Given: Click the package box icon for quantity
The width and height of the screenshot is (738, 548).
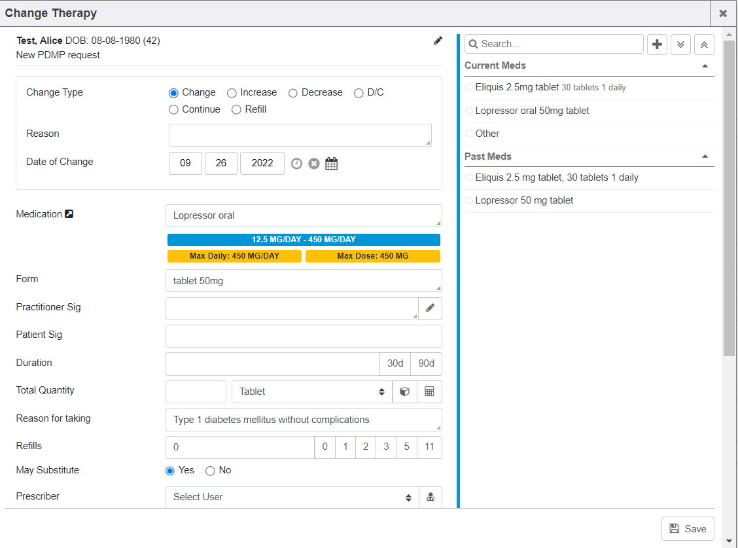Looking at the screenshot, I should coord(404,392).
